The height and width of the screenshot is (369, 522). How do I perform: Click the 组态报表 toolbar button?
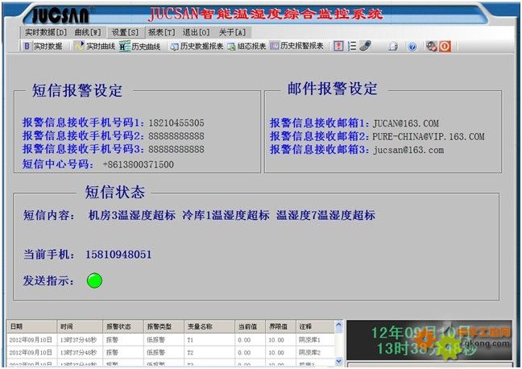(246, 47)
